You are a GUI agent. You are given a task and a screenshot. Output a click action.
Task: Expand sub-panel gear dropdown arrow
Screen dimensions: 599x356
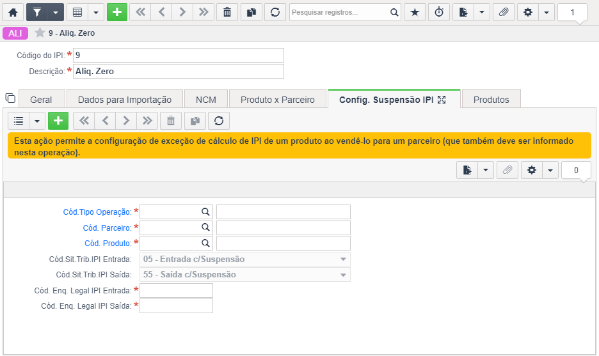pyautogui.click(x=550, y=170)
